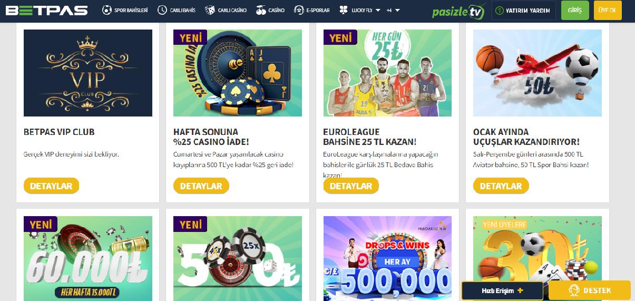The width and height of the screenshot is (635, 301).
Task: Expand the Lucky Fly dropdown arrow
Action: 378,10
